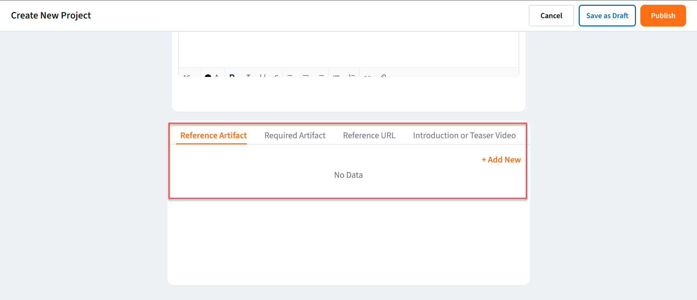Screen dimensions: 697x300
Task: Switch to the Reference Artifact tab
Action: [213, 136]
